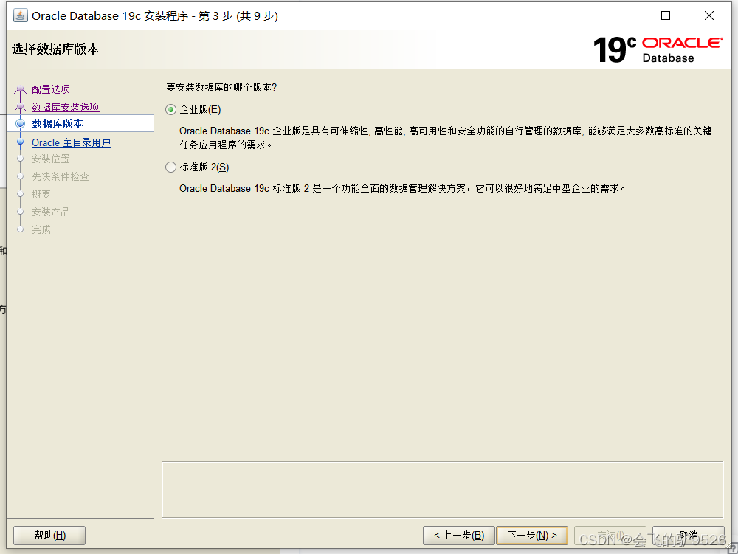Open the 配置选项 step link

(x=51, y=89)
